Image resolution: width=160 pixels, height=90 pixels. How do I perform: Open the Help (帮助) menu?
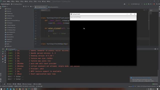[x=48, y=1]
